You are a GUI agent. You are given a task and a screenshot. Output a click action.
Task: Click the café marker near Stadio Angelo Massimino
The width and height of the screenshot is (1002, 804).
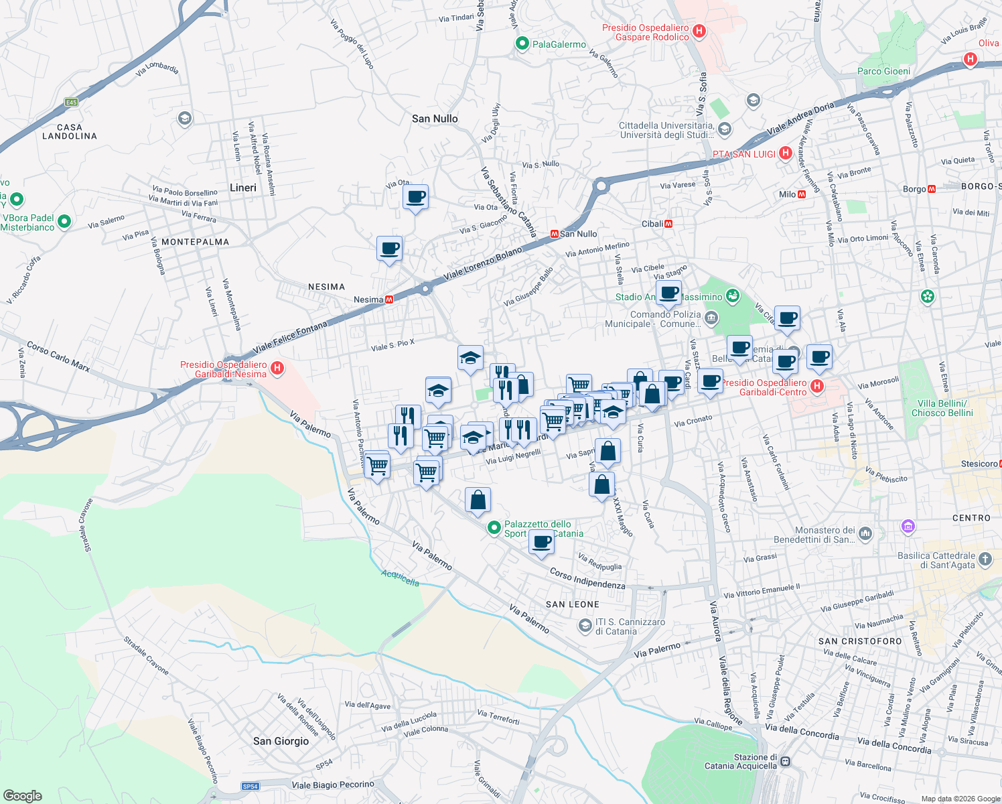(669, 293)
